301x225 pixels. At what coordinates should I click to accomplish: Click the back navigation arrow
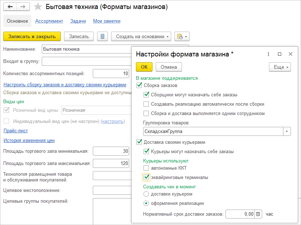click(10, 7)
